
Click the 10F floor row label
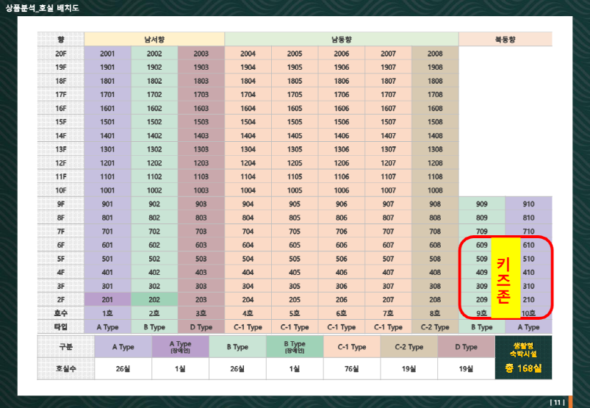click(x=60, y=190)
